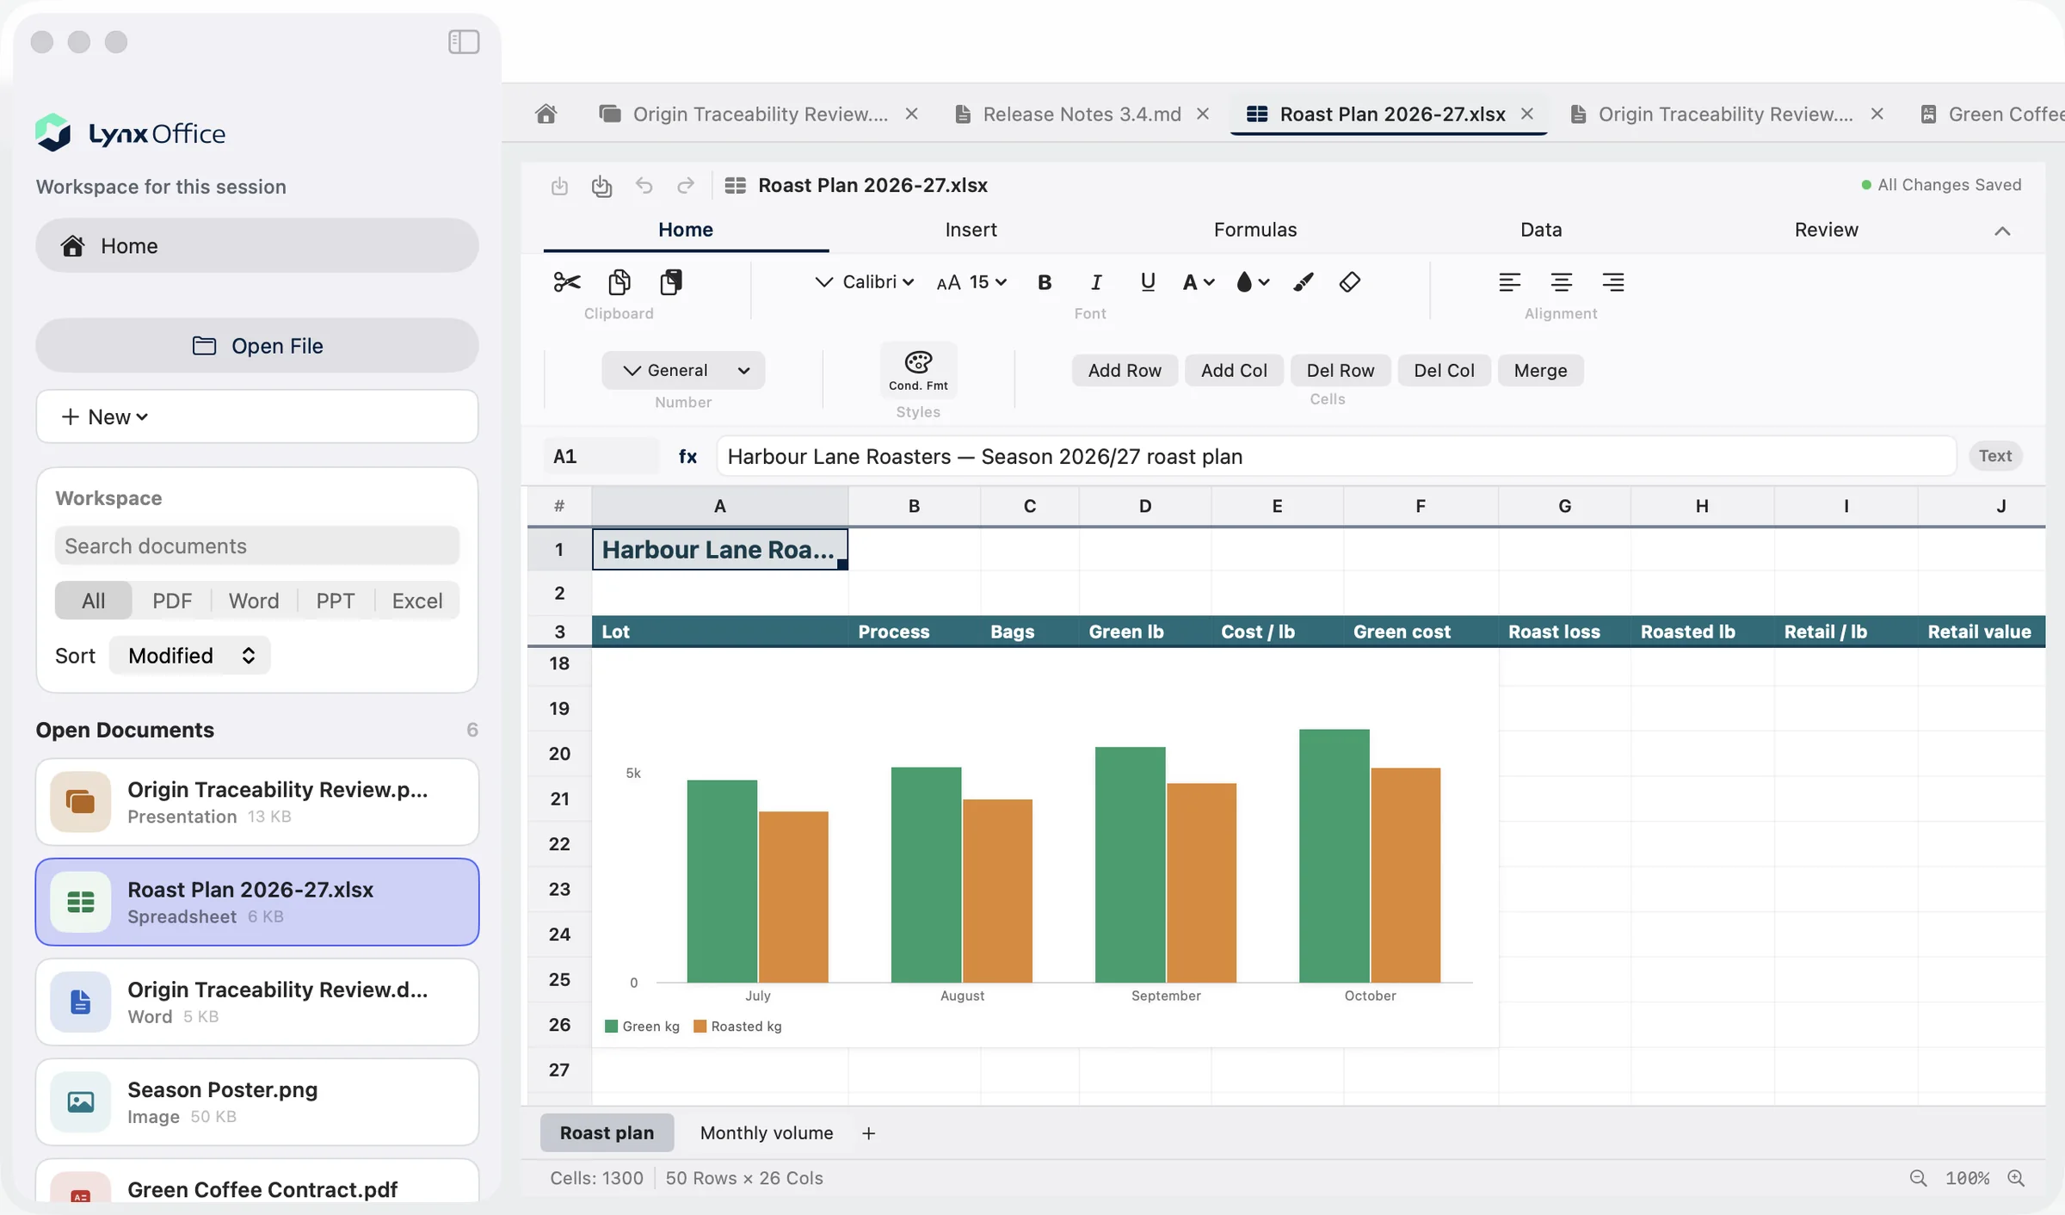Open the New document dropdown
This screenshot has height=1215, width=2065.
click(x=257, y=416)
